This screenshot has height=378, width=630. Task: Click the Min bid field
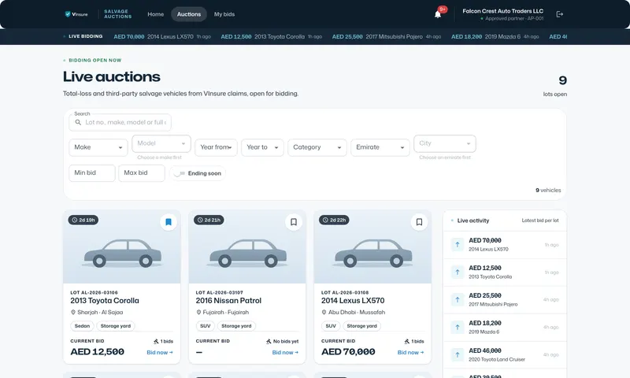pos(92,173)
